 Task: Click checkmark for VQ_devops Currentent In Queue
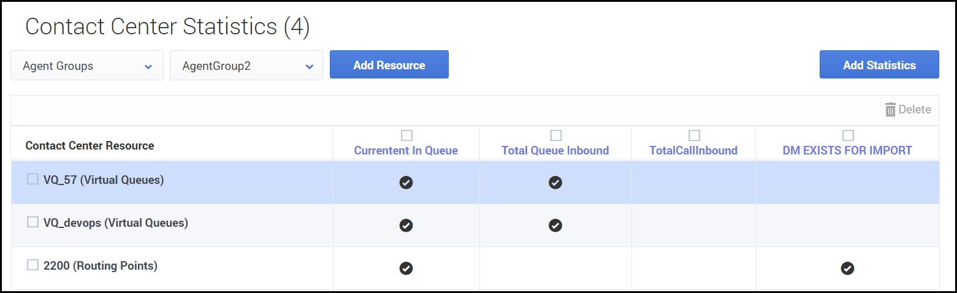406,225
